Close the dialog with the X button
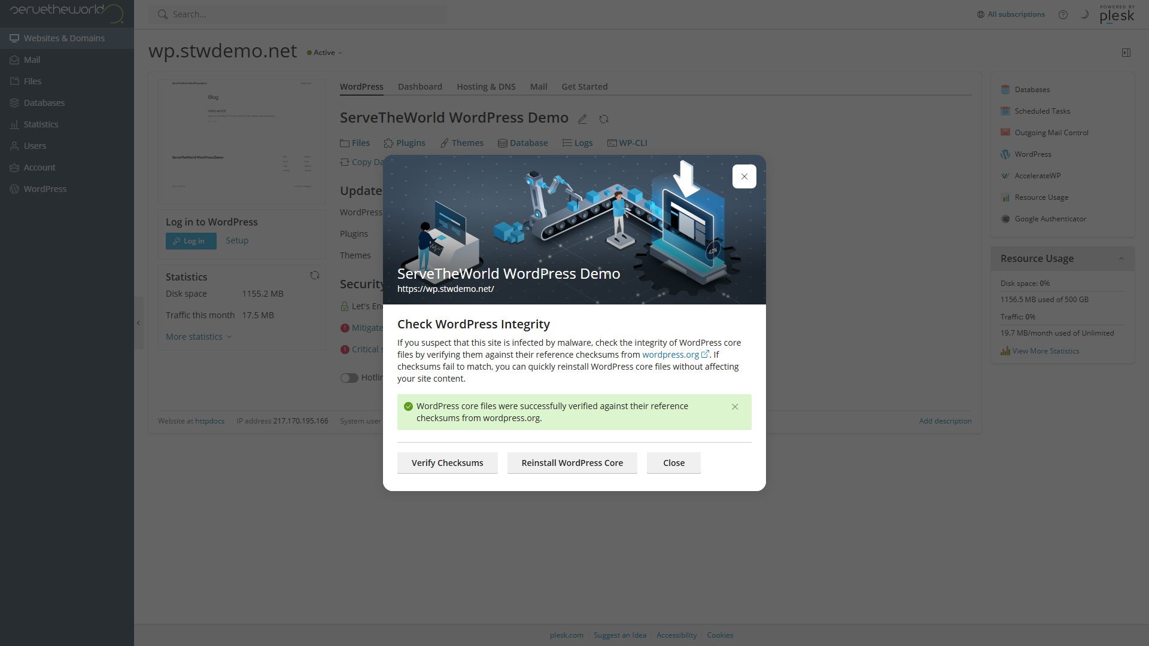 [x=744, y=176]
